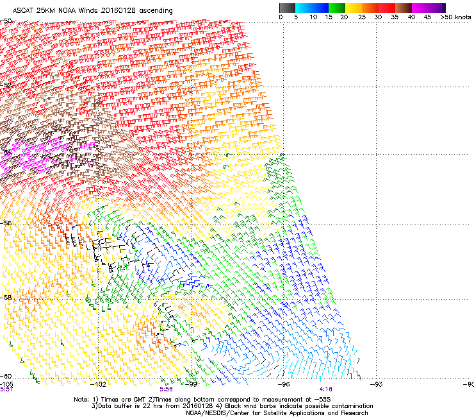Screen dimensions: 474x417
Task: Click the '-56' latitude label
Action: 6,223
